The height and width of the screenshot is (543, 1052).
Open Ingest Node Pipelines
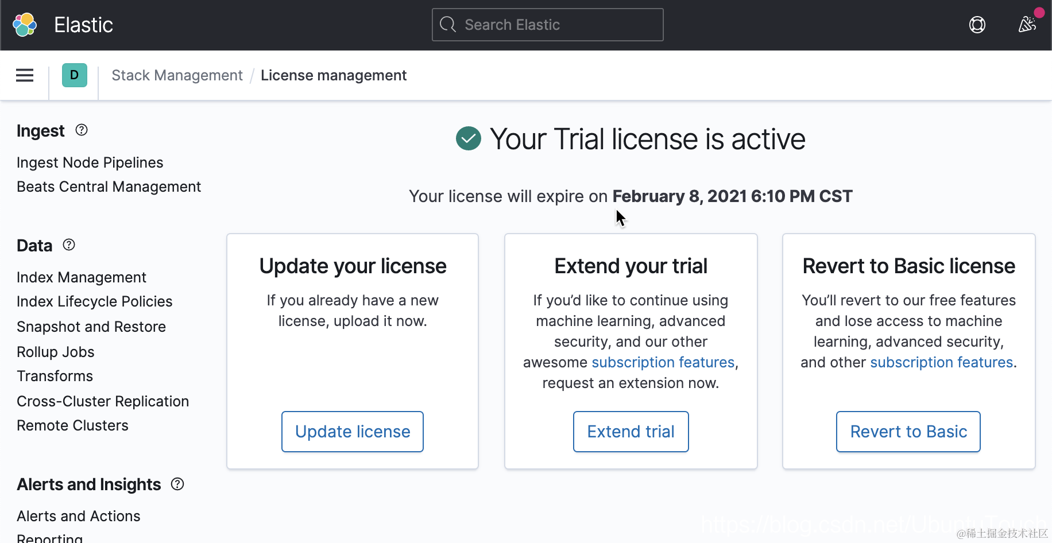(90, 162)
